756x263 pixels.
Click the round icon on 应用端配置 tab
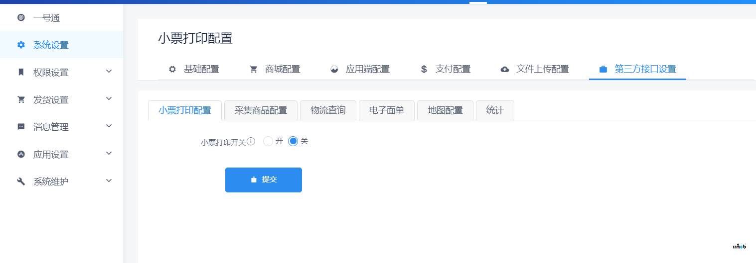tap(334, 69)
